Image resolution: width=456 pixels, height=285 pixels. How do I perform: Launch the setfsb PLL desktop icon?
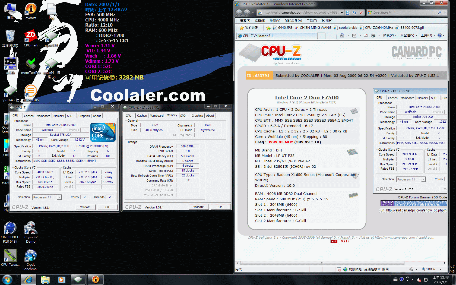[10, 65]
